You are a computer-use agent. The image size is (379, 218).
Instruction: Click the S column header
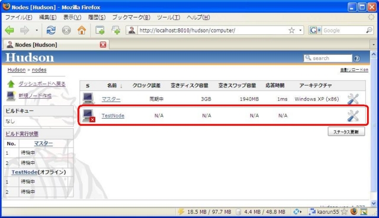coord(88,86)
